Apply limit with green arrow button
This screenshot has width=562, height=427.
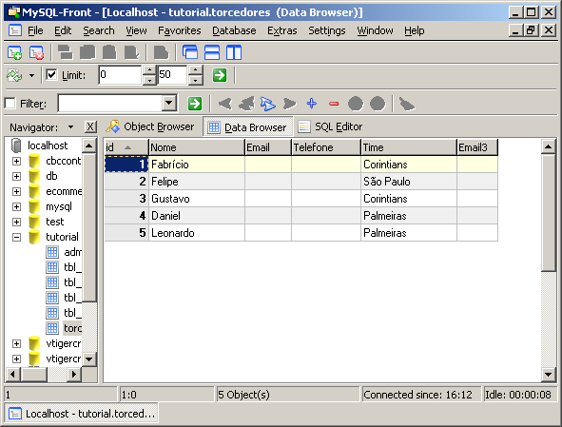click(220, 75)
